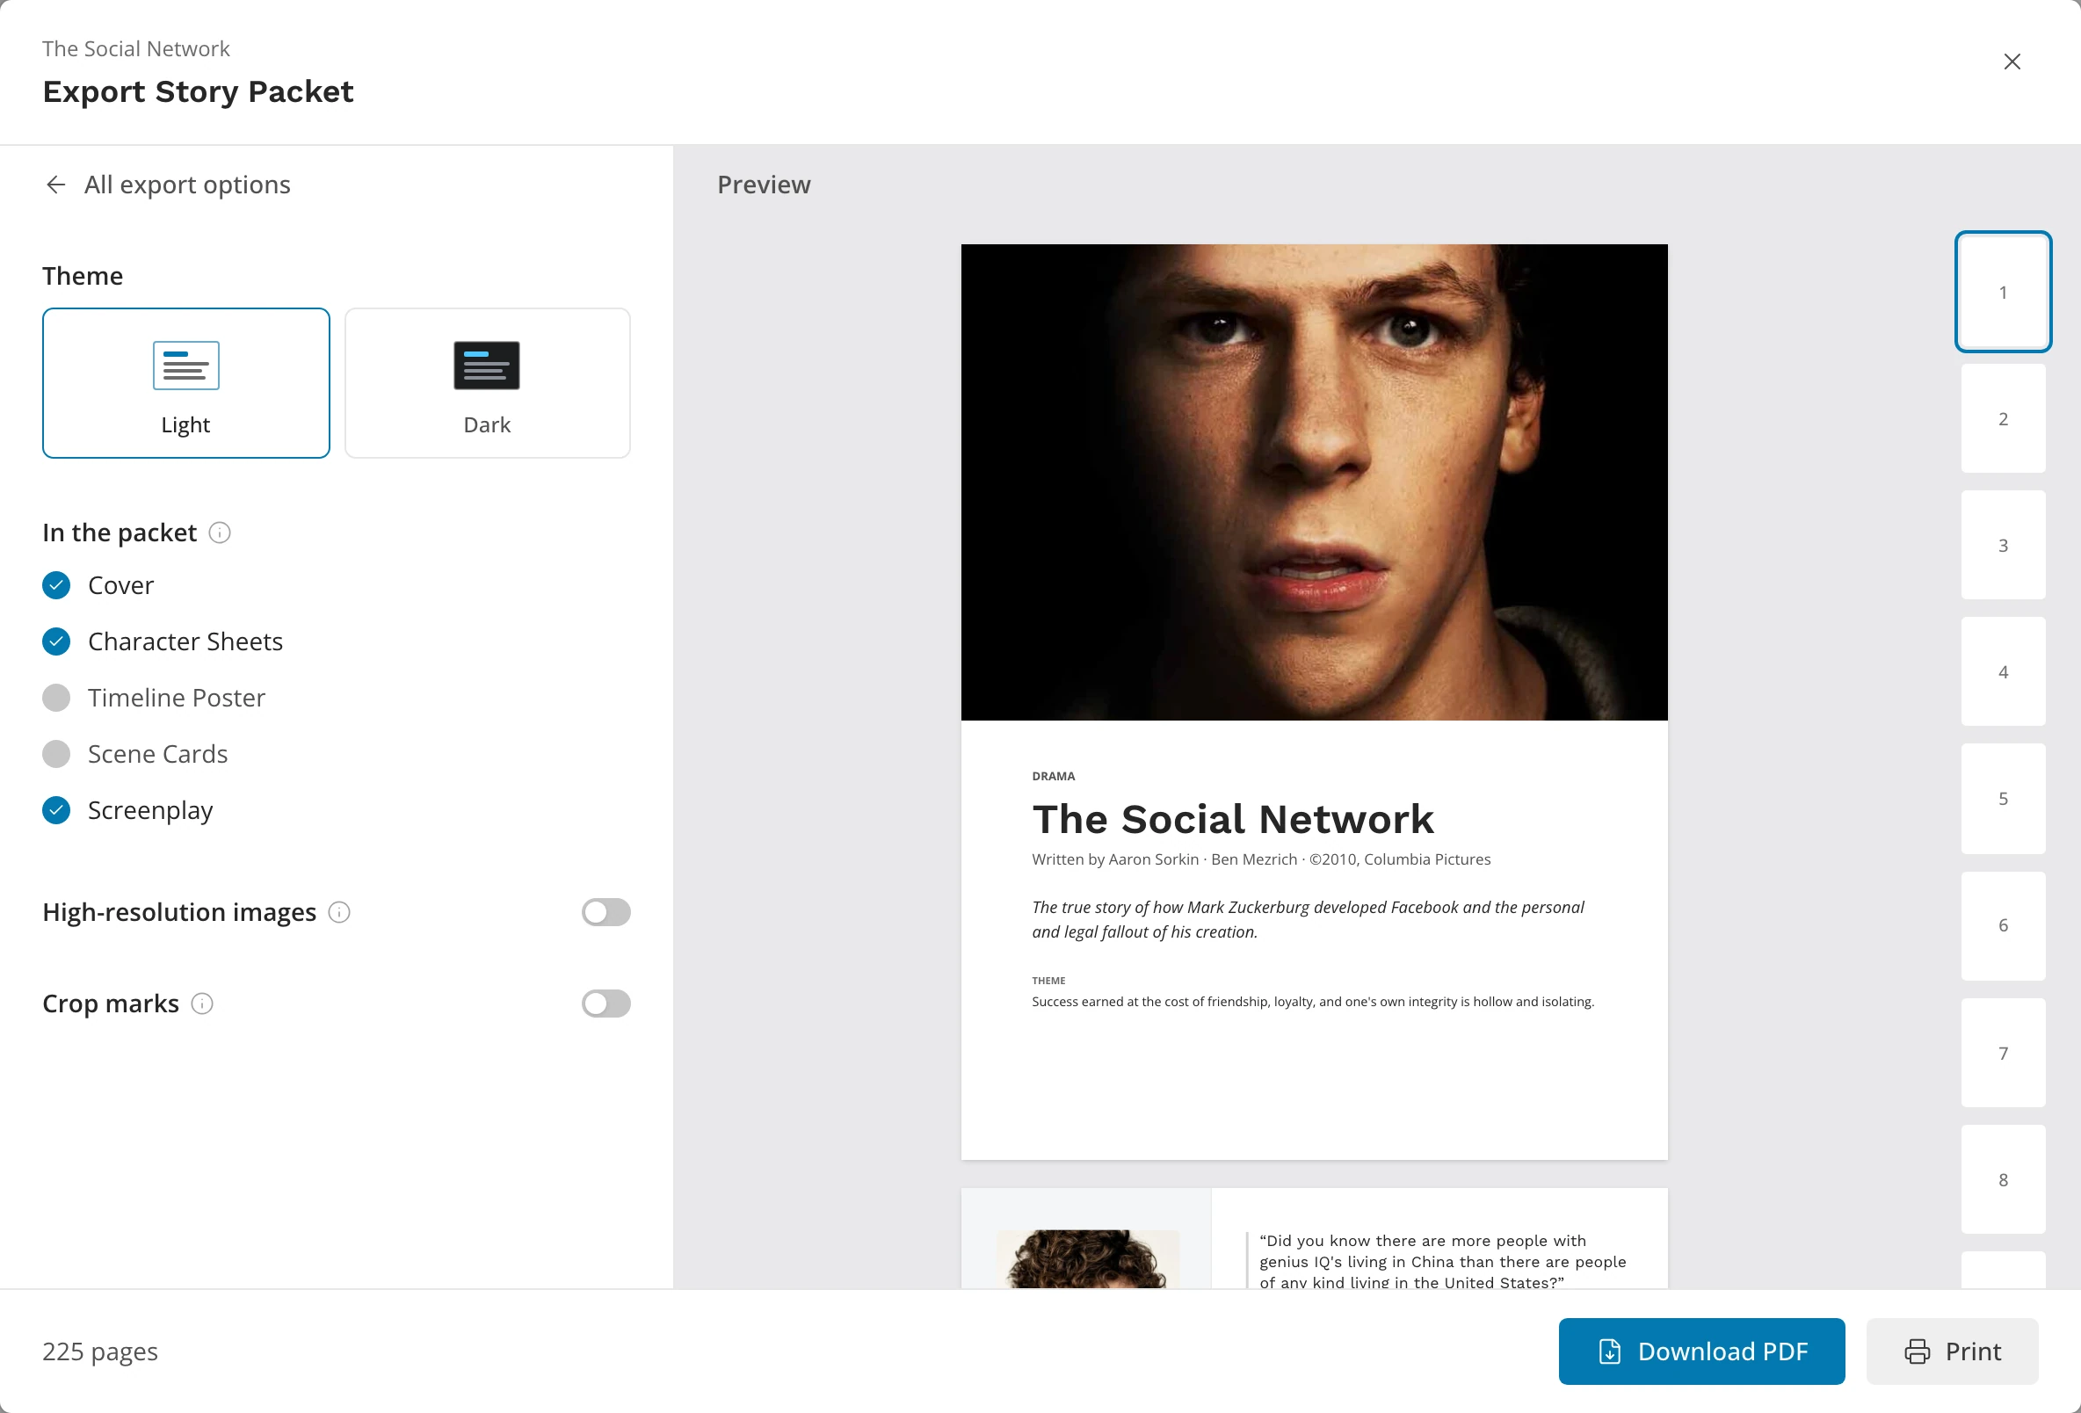Click the Written by Aaron Sorkin credits line
Screen dimensions: 2081x1413
pyautogui.click(x=1261, y=859)
